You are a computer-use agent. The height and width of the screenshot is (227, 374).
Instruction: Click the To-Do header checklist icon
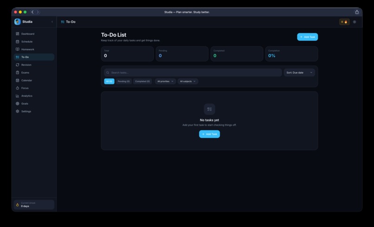point(63,22)
